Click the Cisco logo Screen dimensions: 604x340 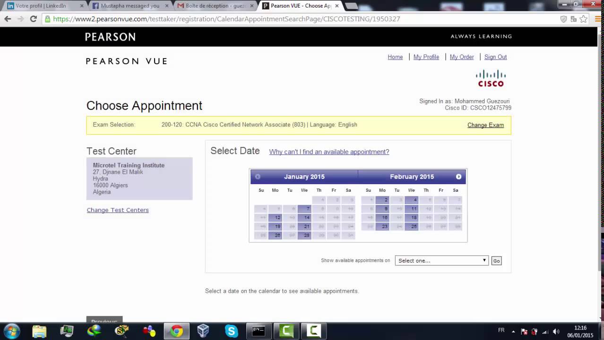(x=491, y=78)
